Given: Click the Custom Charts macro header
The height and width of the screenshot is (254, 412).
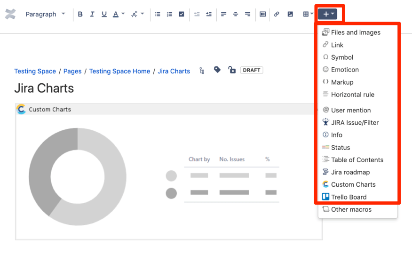Looking at the screenshot, I should 166,109.
